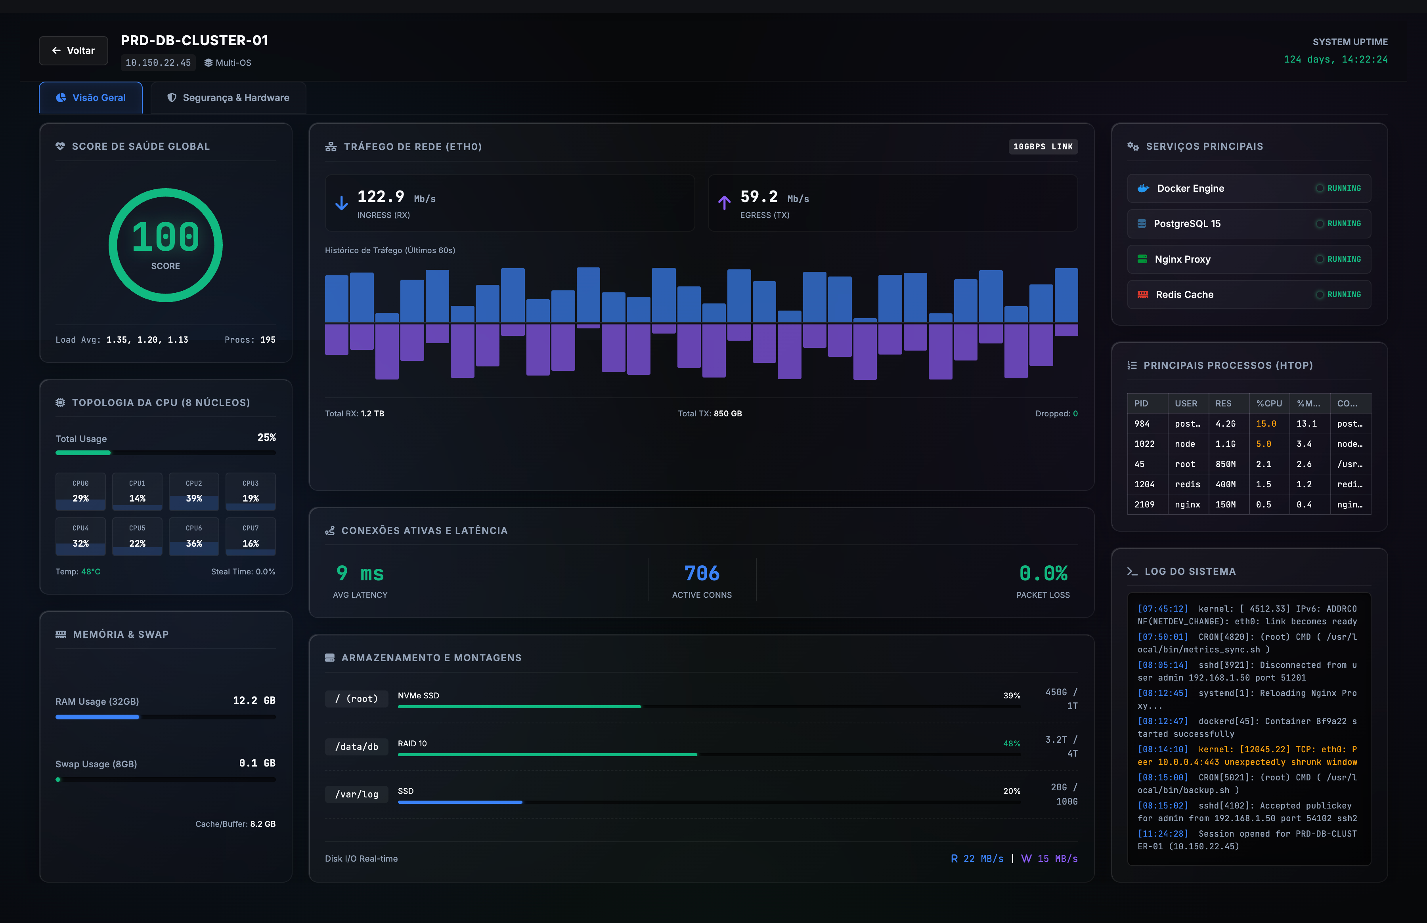Click the Nginx Proxy server icon
Image resolution: width=1427 pixels, height=923 pixels.
pyautogui.click(x=1142, y=259)
